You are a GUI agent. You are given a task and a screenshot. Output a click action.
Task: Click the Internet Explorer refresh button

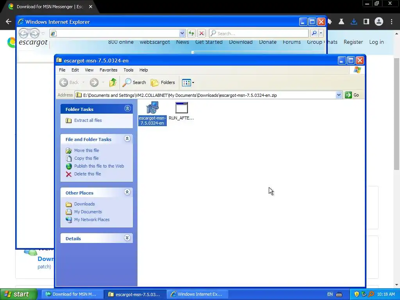point(191,33)
